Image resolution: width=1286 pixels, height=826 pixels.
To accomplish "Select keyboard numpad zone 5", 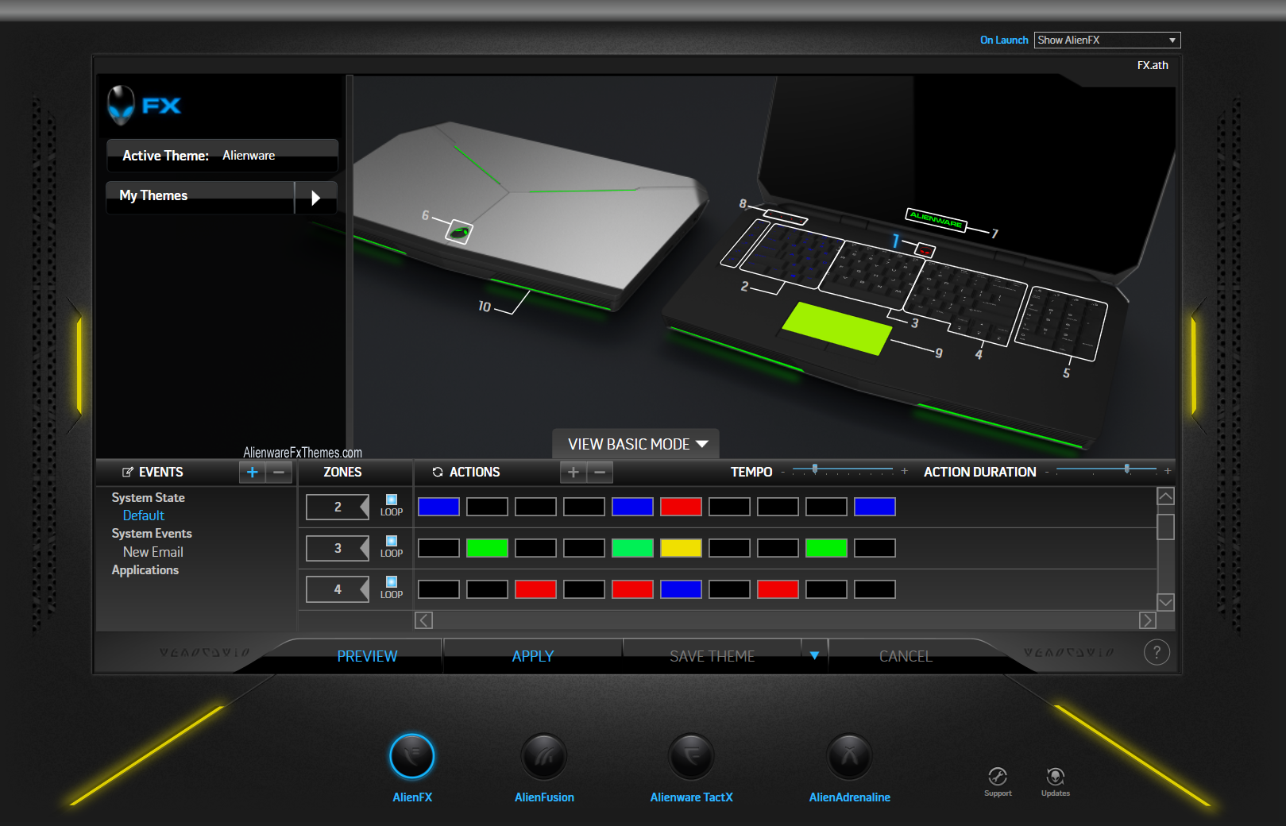I will pyautogui.click(x=1060, y=322).
